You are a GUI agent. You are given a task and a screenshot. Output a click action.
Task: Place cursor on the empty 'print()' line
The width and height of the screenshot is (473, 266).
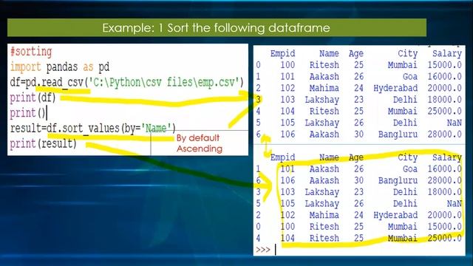pos(28,113)
